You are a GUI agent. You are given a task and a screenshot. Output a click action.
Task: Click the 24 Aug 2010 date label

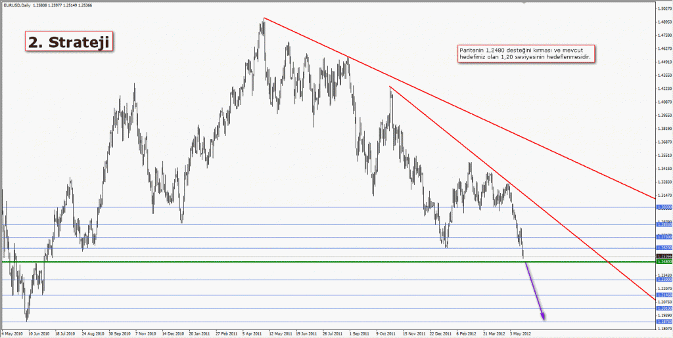[94, 333]
